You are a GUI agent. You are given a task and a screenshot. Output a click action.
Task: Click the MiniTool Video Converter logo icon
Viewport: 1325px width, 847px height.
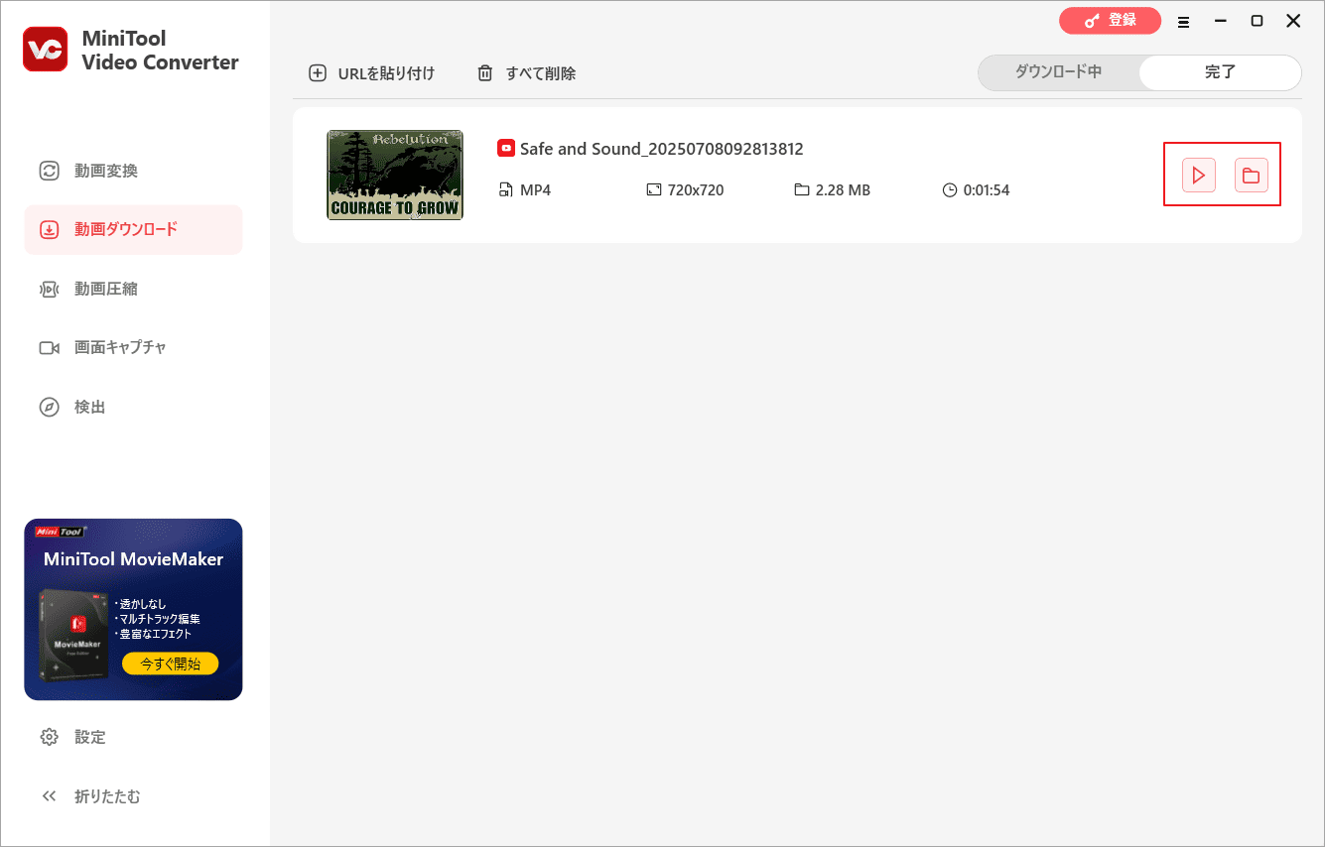46,51
